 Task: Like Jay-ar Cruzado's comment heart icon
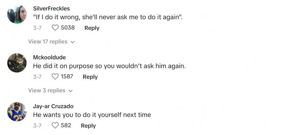coord(55,125)
